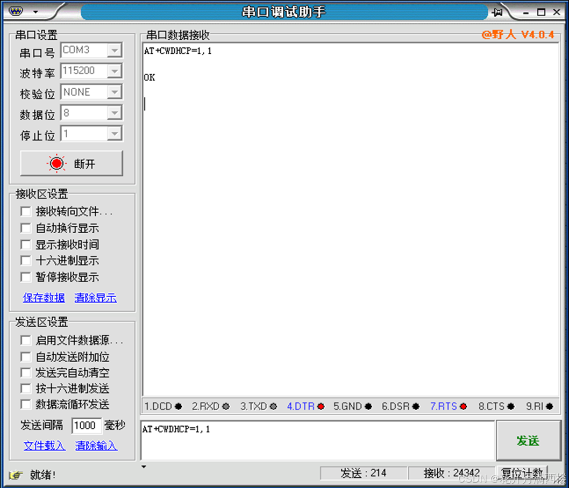This screenshot has width=569, height=488.
Task: Enable 暂停接收显示 checkbox
Action: click(x=25, y=277)
